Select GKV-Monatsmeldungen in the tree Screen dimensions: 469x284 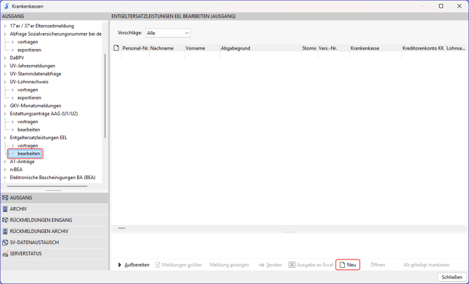tap(35, 106)
